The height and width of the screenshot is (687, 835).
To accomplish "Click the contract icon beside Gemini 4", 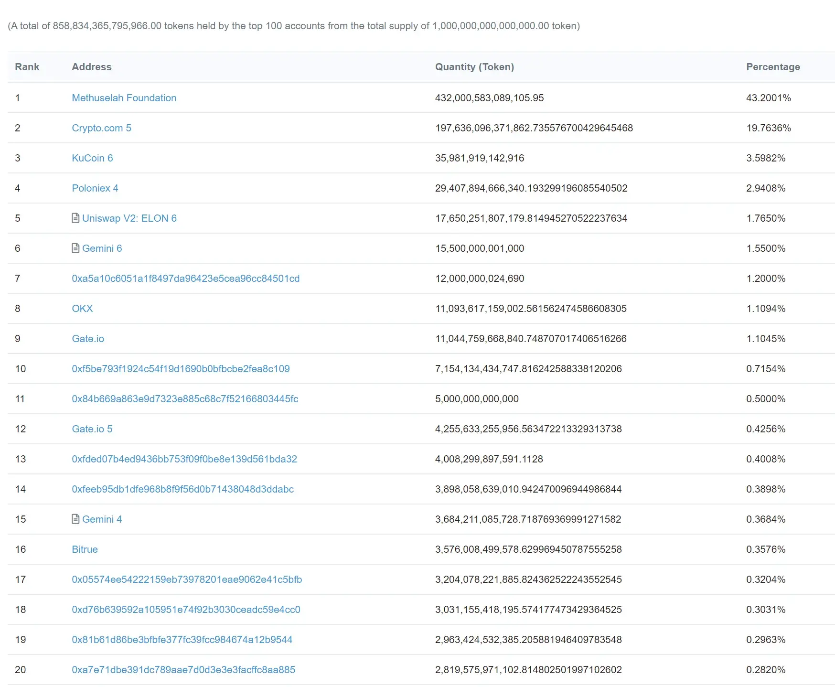I will (x=75, y=519).
